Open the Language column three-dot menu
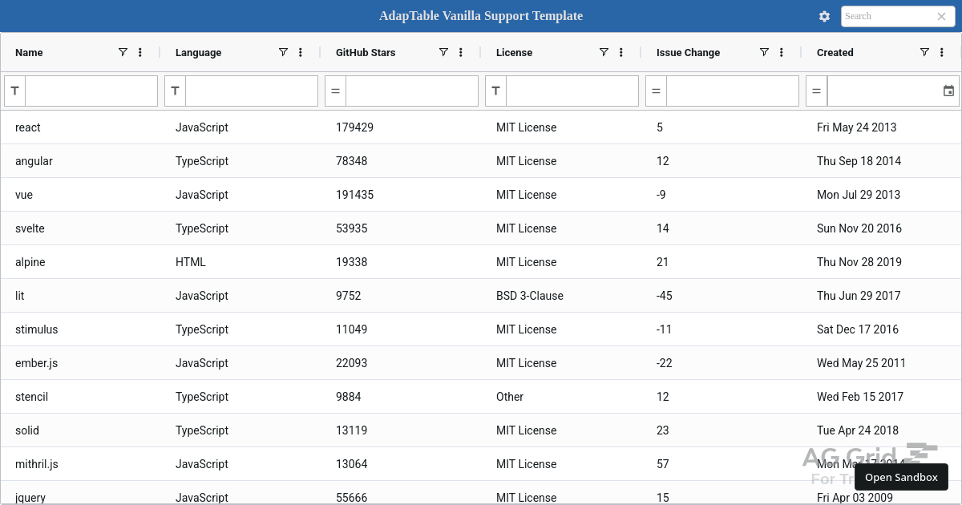The width and height of the screenshot is (962, 505). [300, 52]
